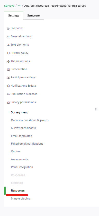Viewport: 99px width, 216px height.
Task: Open Email templates
Action: pyautogui.click(x=21, y=136)
